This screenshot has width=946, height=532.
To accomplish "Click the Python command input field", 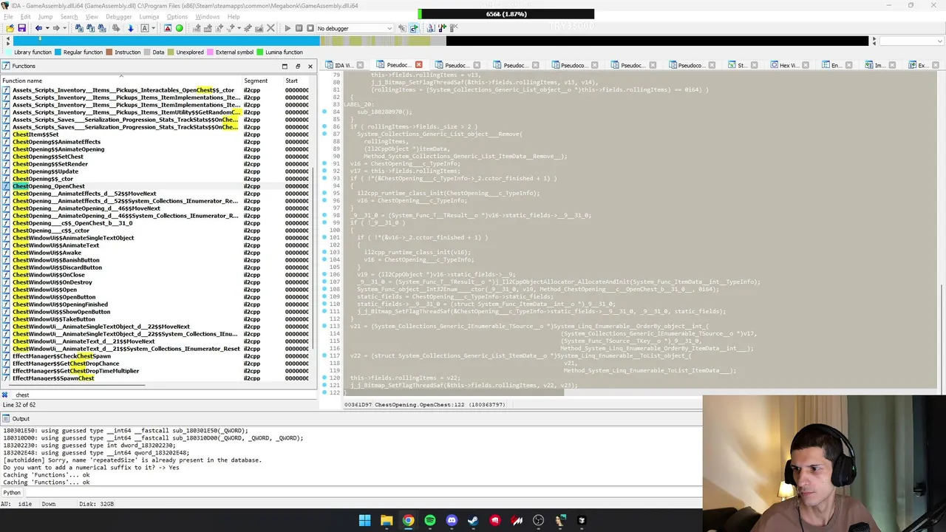I will (362, 492).
